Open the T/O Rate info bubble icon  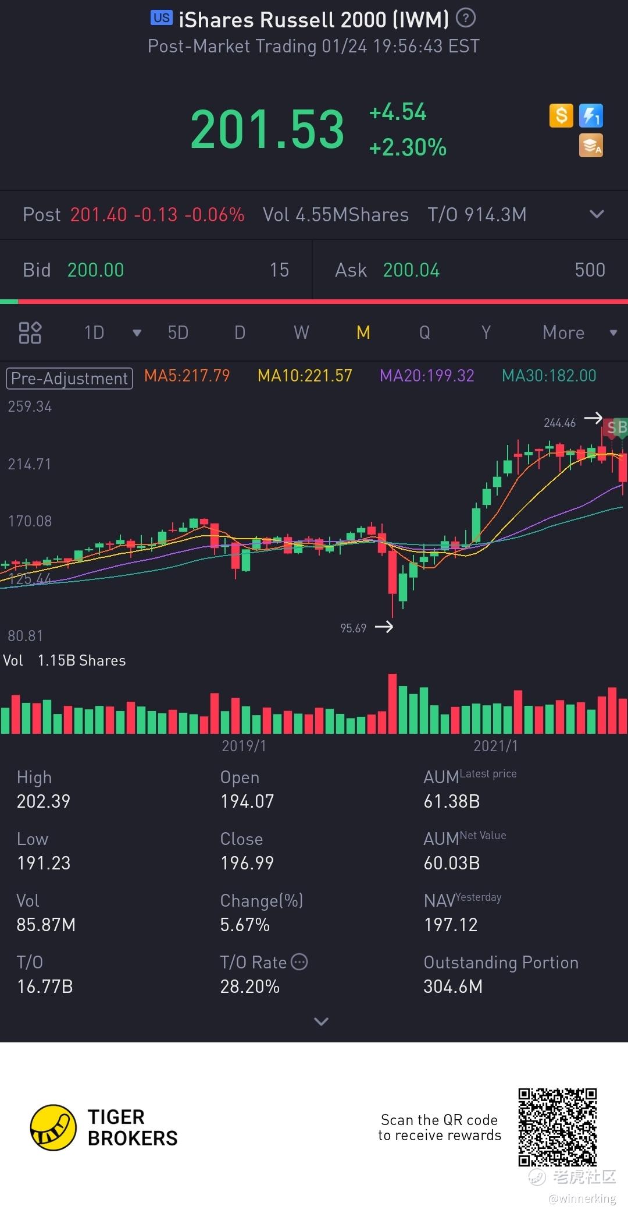299,962
